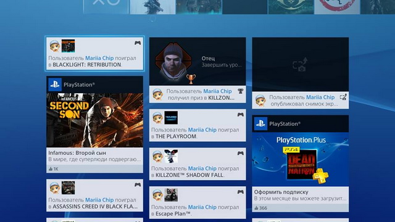Click the 'THE PLAYROOM' game name text
Screen dimensions: 395x222
(176, 136)
